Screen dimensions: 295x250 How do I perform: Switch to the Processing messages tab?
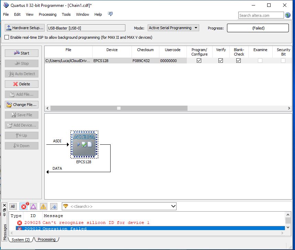[46, 239]
